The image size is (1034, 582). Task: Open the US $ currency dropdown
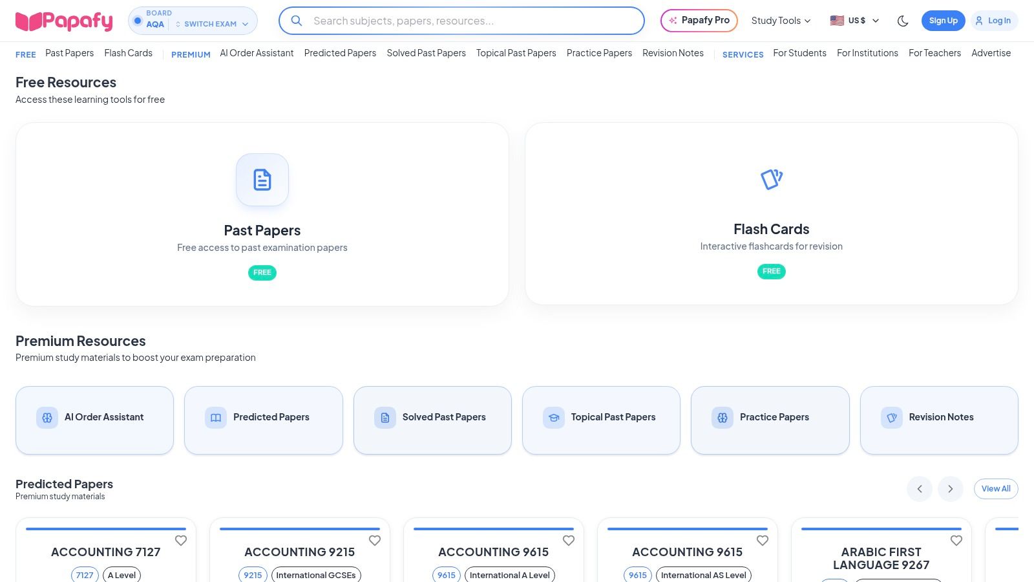(x=855, y=21)
